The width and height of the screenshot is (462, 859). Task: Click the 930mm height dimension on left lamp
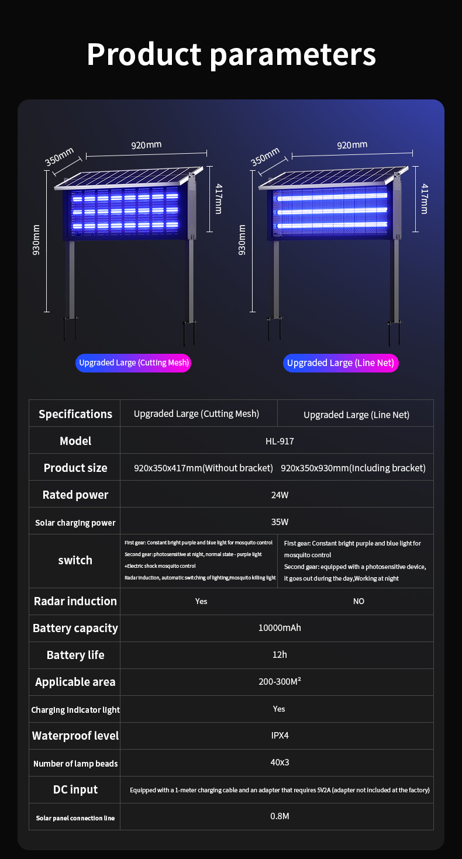[x=37, y=240]
